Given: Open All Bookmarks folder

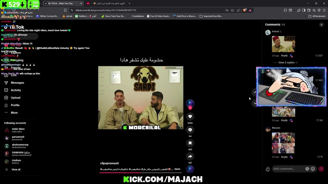Looking at the screenshot, I should pos(317,16).
